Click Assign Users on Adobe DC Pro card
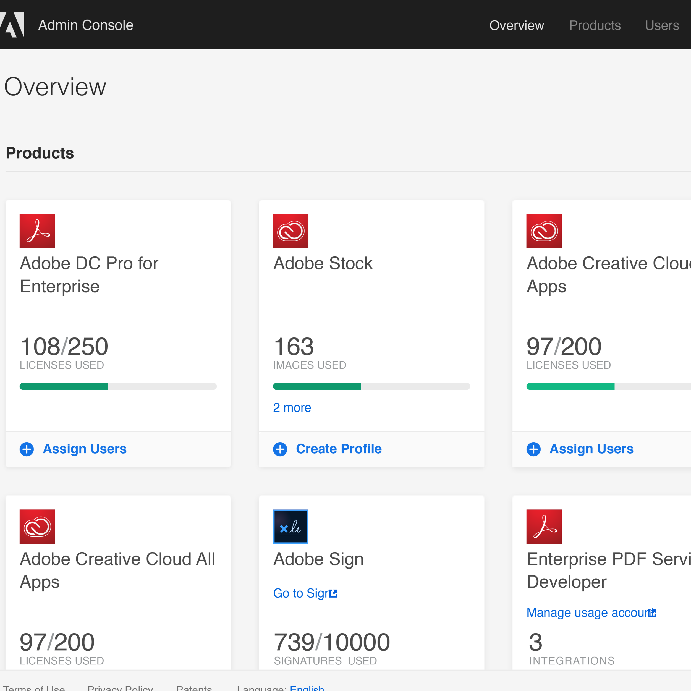691x691 pixels. pyautogui.click(x=85, y=449)
